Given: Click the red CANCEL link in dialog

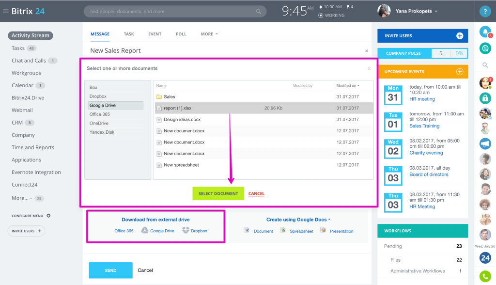Looking at the screenshot, I should click(256, 193).
